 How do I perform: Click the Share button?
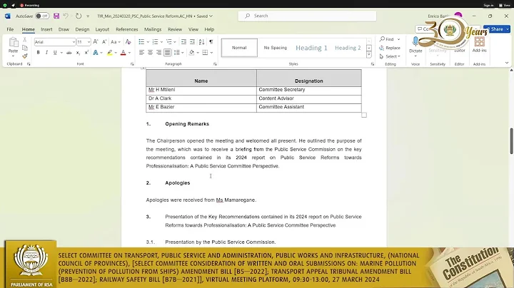497,29
